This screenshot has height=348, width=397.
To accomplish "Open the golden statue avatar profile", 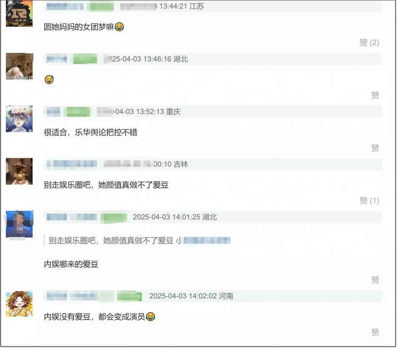I will pyautogui.click(x=19, y=171).
